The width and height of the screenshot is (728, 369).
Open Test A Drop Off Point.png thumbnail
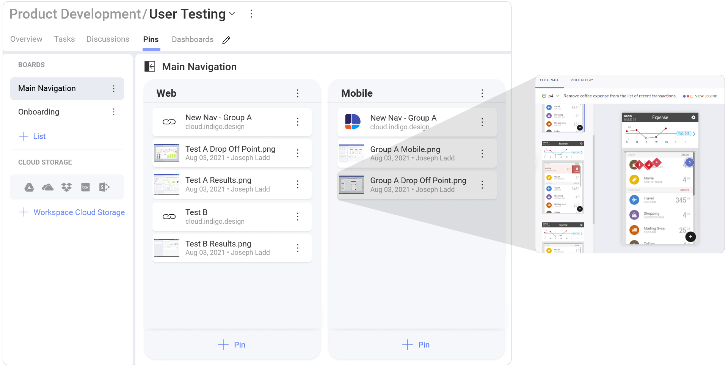click(x=167, y=153)
